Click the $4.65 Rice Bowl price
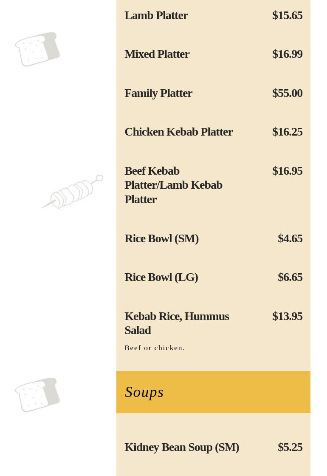The width and height of the screenshot is (327, 476). [290, 238]
